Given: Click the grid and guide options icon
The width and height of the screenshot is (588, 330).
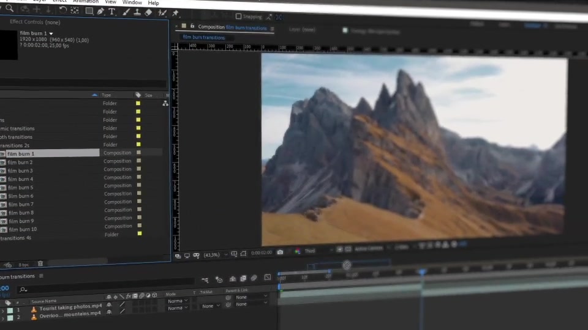Looking at the screenshot, I should 234,254.
